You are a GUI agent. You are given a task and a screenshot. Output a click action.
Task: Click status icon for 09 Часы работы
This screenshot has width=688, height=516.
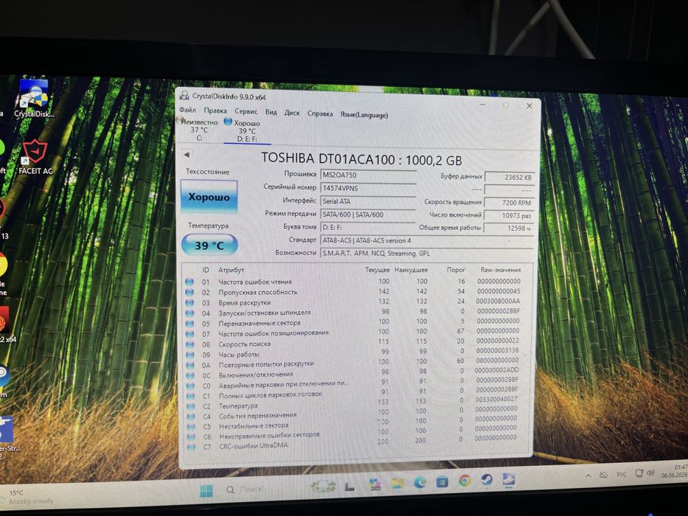[x=190, y=355]
